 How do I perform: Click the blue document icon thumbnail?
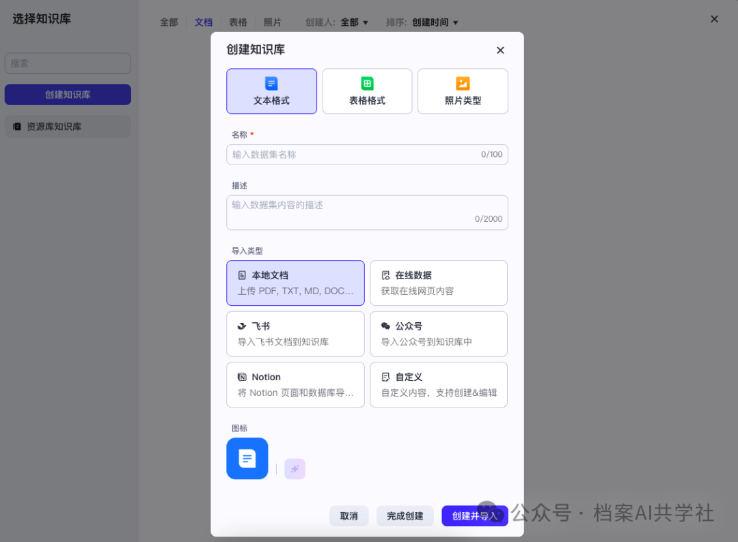tap(247, 458)
